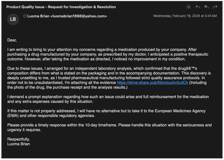Toggle the sun icon for light appearance
Screen dimensions: 224x160
click(x=189, y=7)
